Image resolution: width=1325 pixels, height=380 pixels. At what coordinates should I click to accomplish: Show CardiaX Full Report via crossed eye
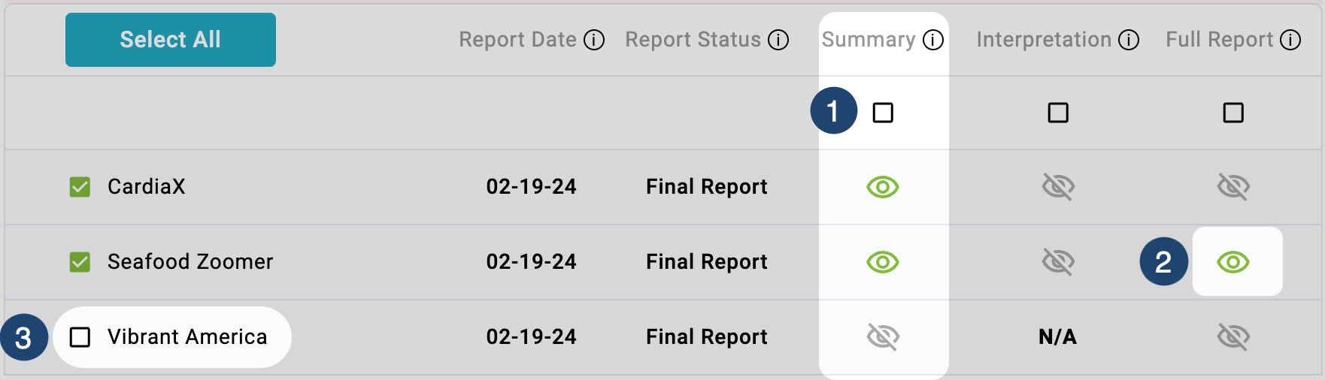coord(1233,187)
